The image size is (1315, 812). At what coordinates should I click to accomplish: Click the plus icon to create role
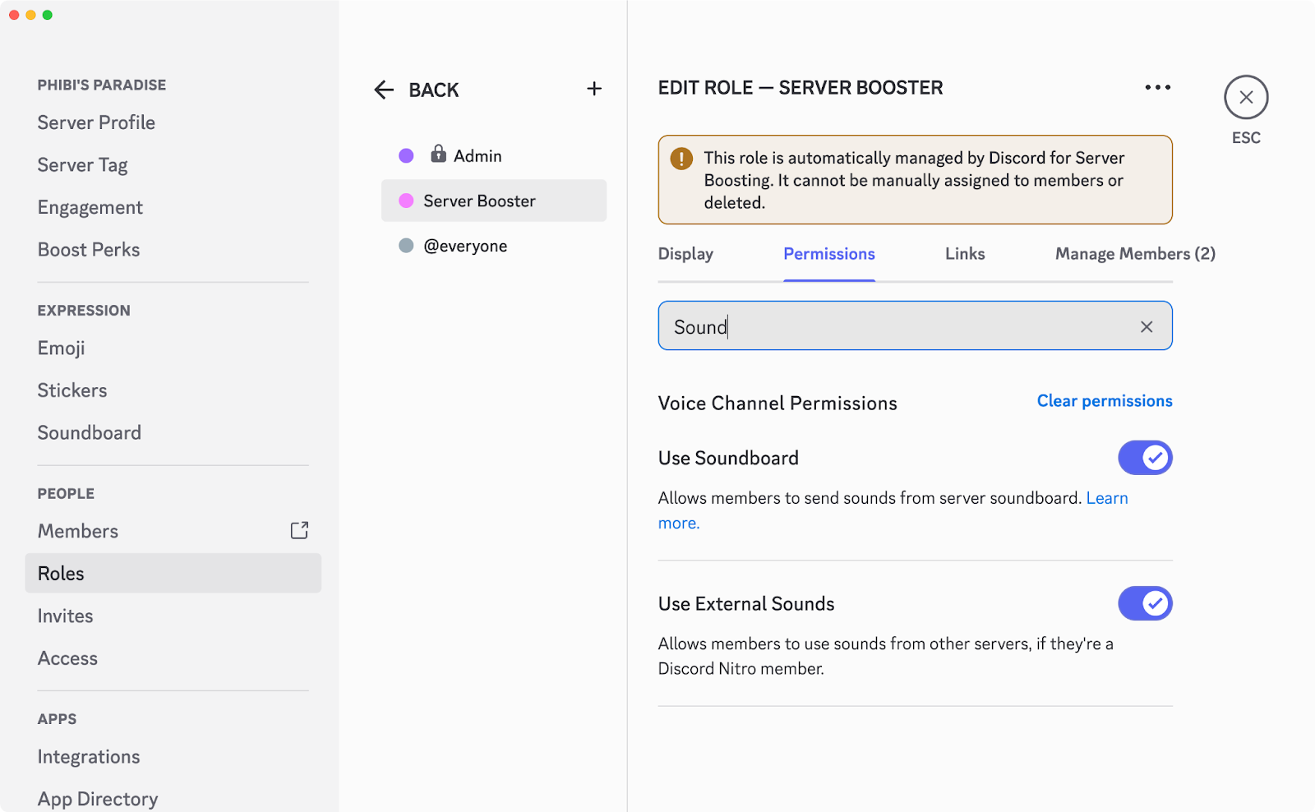(594, 89)
